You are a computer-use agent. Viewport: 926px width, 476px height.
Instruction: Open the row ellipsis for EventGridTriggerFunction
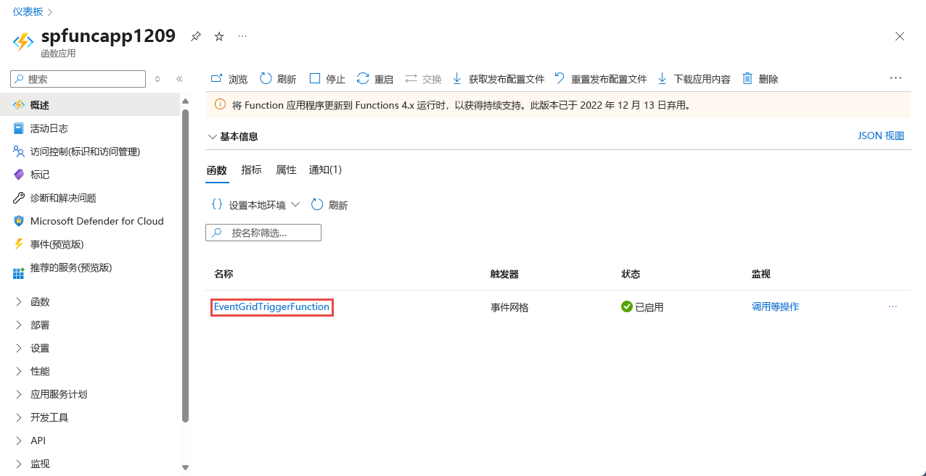pos(893,306)
